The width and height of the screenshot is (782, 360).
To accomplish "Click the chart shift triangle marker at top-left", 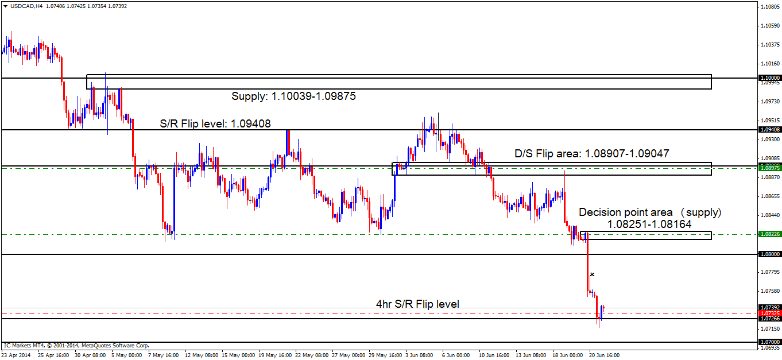I will (x=5, y=6).
